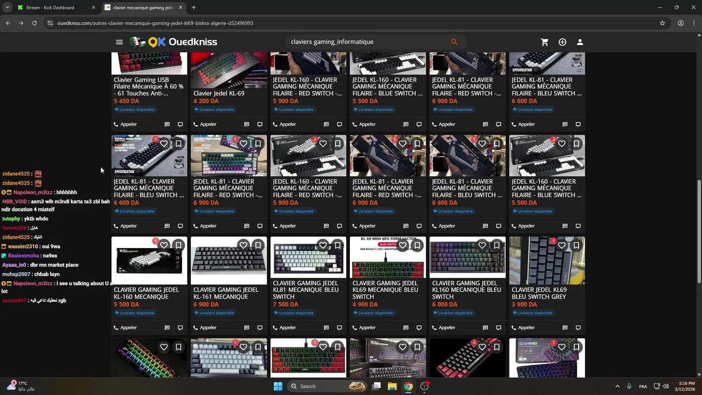Open Windows Start button on taskbar
702x395 pixels.
278,386
